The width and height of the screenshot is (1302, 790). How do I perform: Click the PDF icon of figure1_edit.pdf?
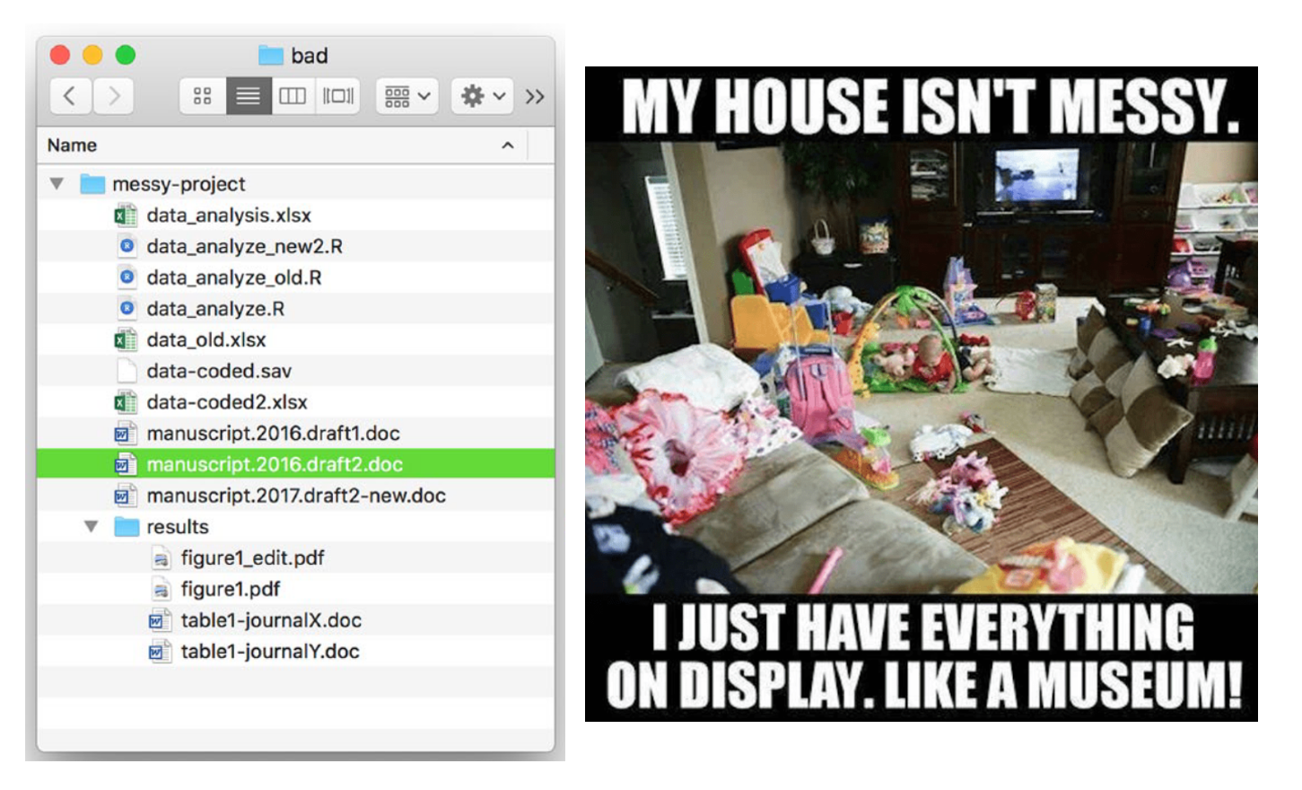pyautogui.click(x=161, y=558)
